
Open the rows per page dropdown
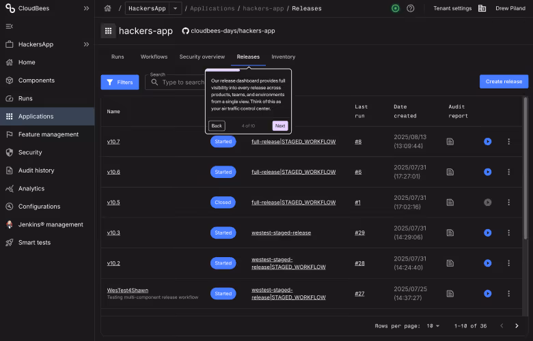(x=433, y=326)
